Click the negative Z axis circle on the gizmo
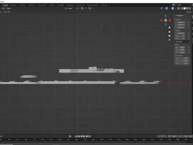Screen dimensions: 193x145 coord(166,25)
